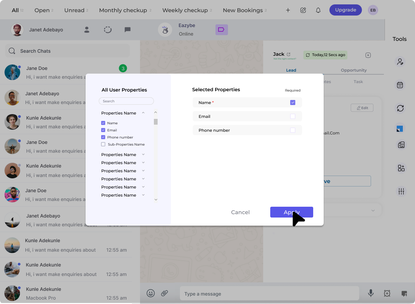Expand the last Properties Name group
This screenshot has height=304, width=415.
click(x=143, y=195)
